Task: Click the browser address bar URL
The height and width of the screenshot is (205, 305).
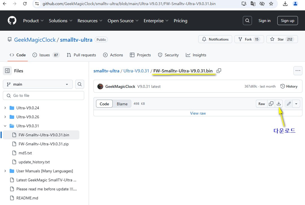Action: point(129,3)
